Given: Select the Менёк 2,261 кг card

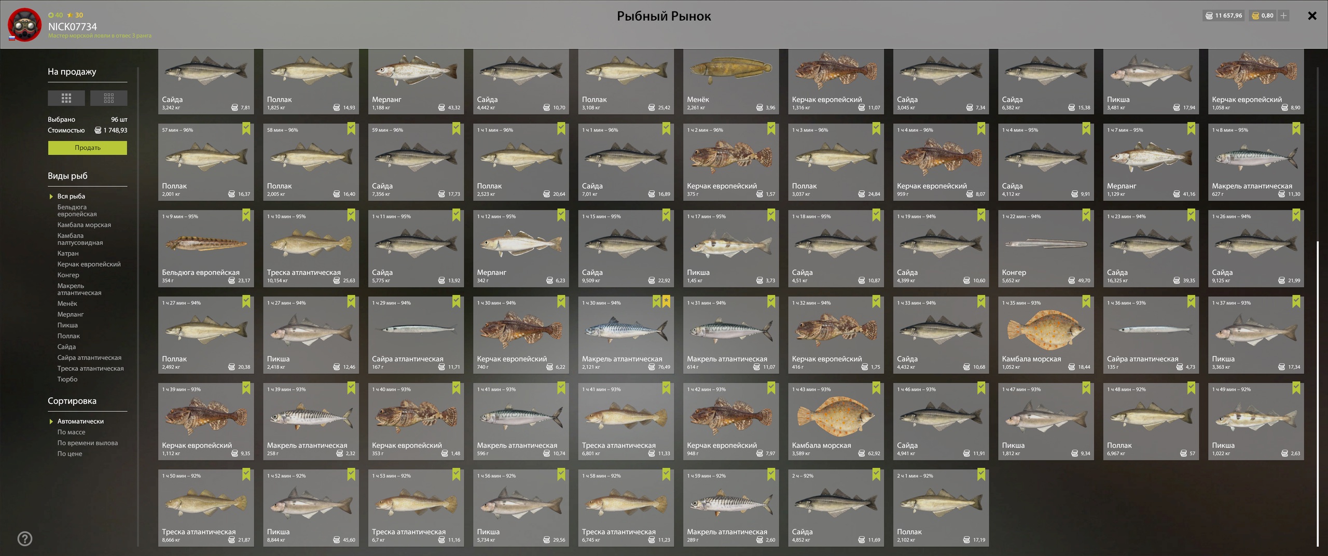Looking at the screenshot, I should point(730,81).
